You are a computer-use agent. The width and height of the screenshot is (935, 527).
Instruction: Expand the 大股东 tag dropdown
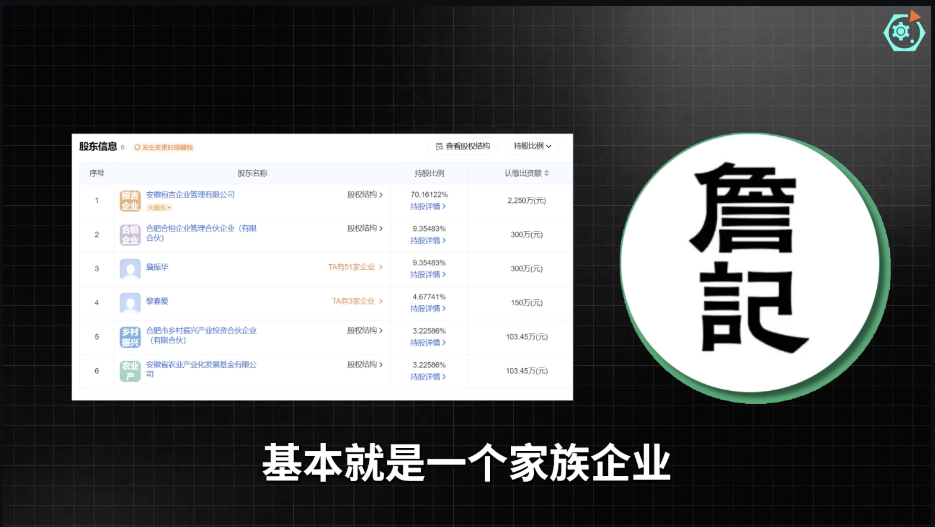click(x=159, y=208)
